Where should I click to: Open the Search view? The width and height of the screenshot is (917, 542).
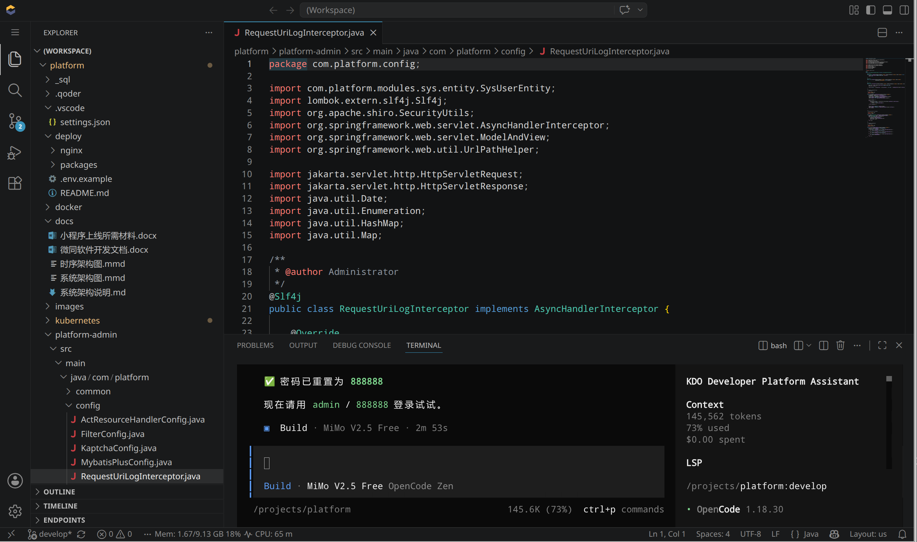[15, 90]
